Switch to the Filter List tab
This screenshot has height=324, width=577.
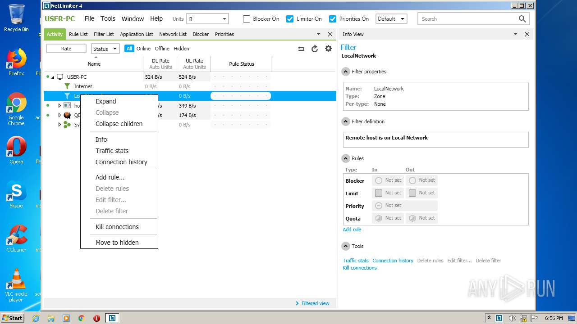coord(104,34)
